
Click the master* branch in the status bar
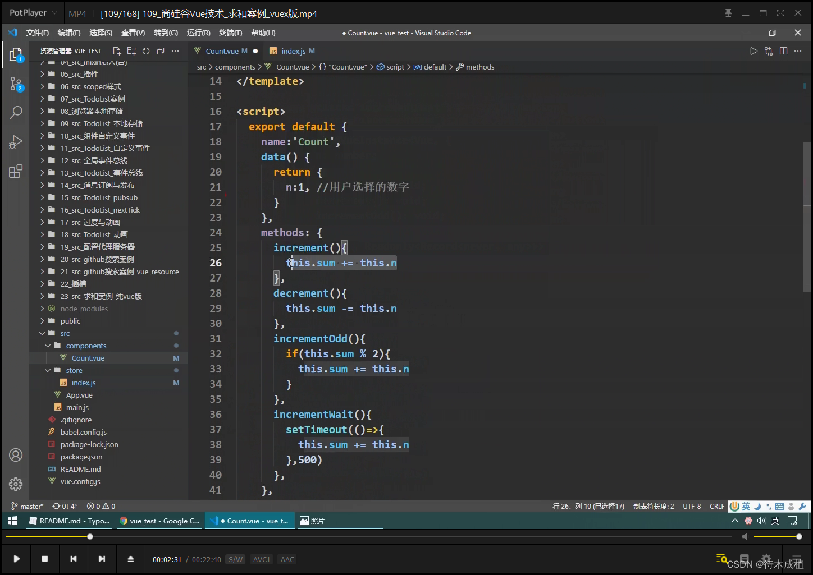coord(26,505)
